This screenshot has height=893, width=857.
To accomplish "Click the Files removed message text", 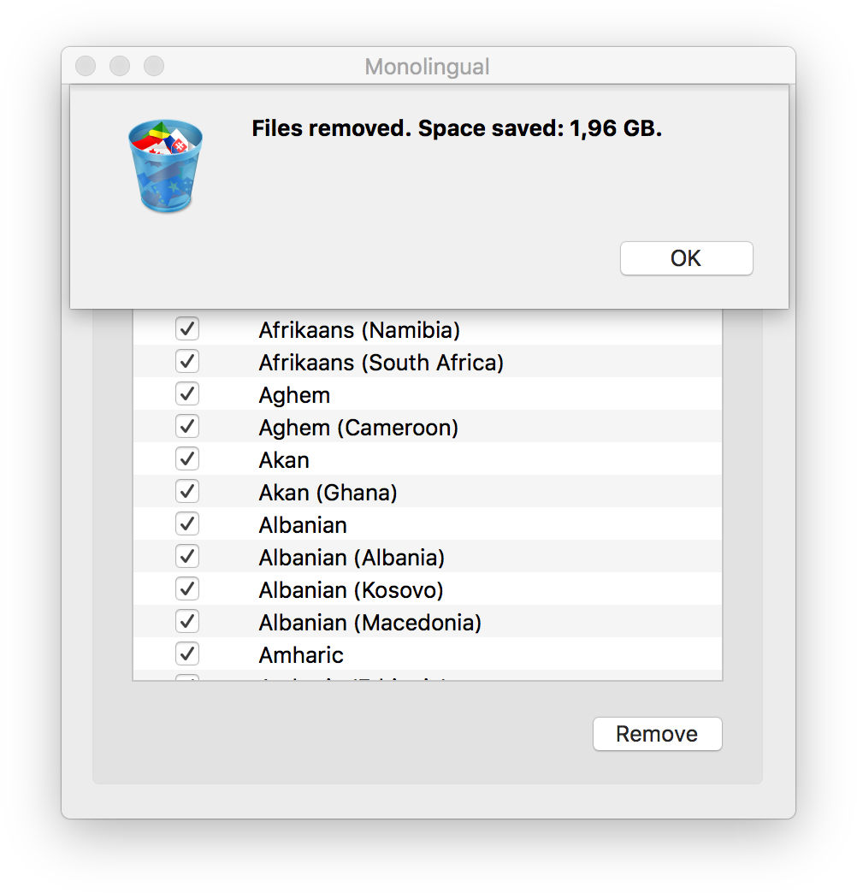I will [457, 128].
